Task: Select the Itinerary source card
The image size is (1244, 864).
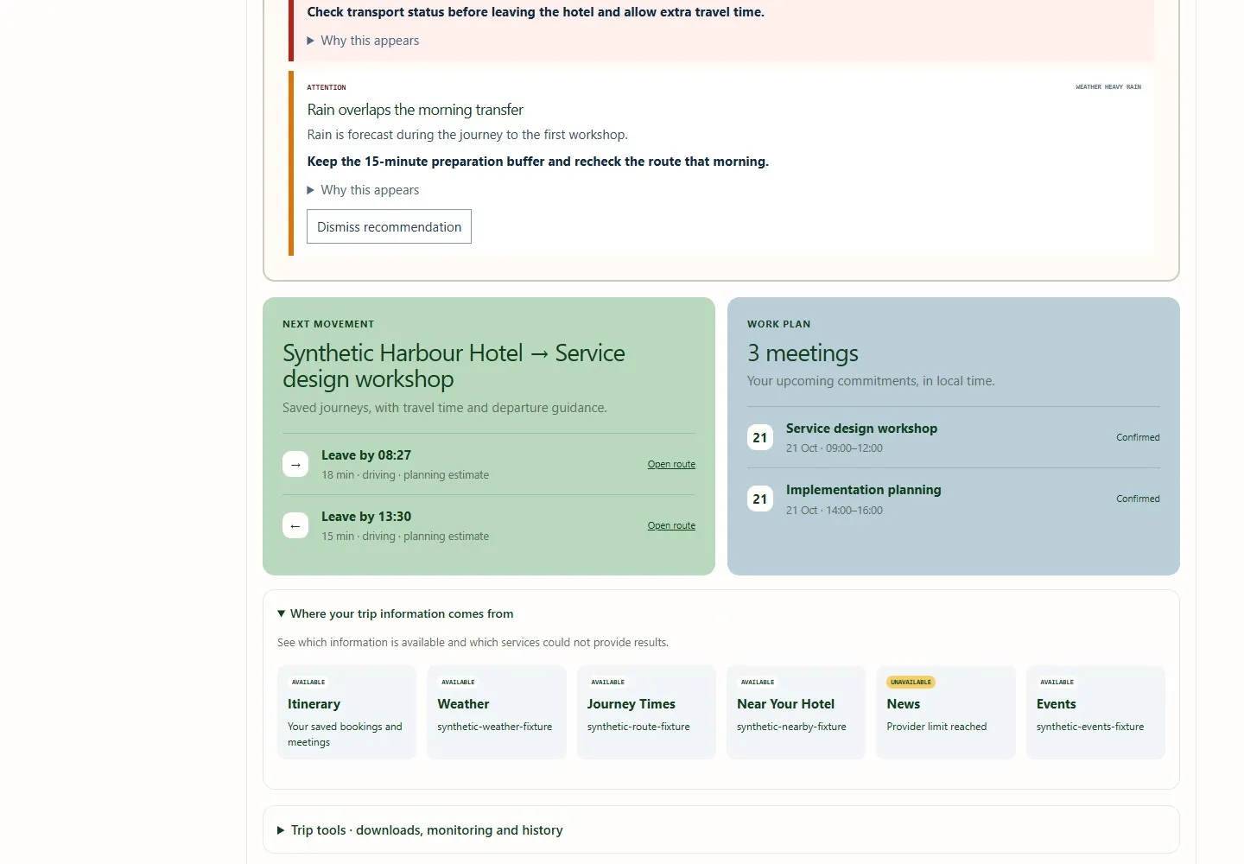Action: coord(346,712)
